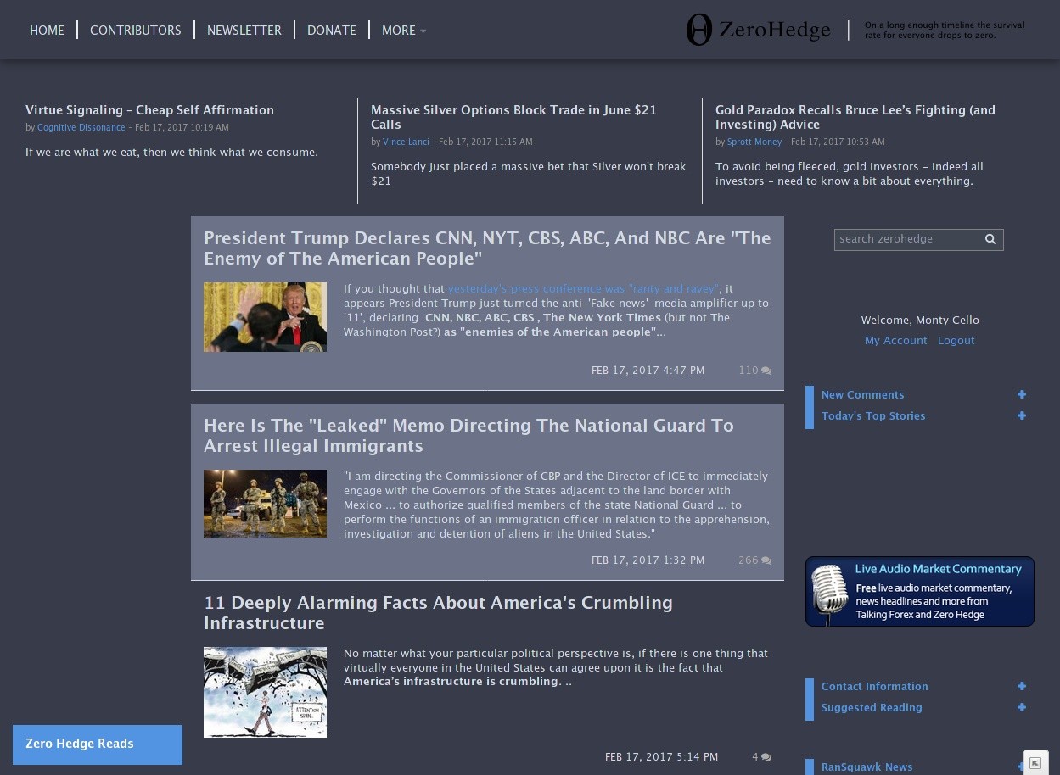Open comments icon on National Guard memo article

766,560
